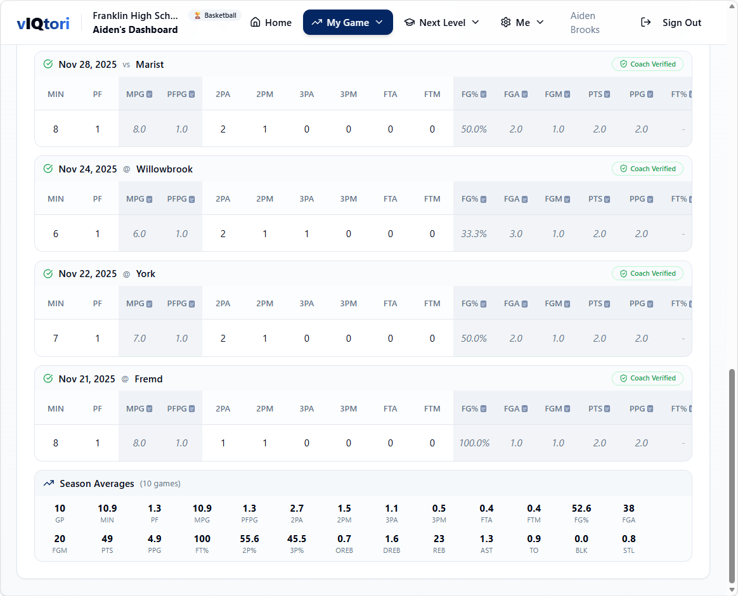Click check icon beside Nov 22, 2025

click(48, 273)
